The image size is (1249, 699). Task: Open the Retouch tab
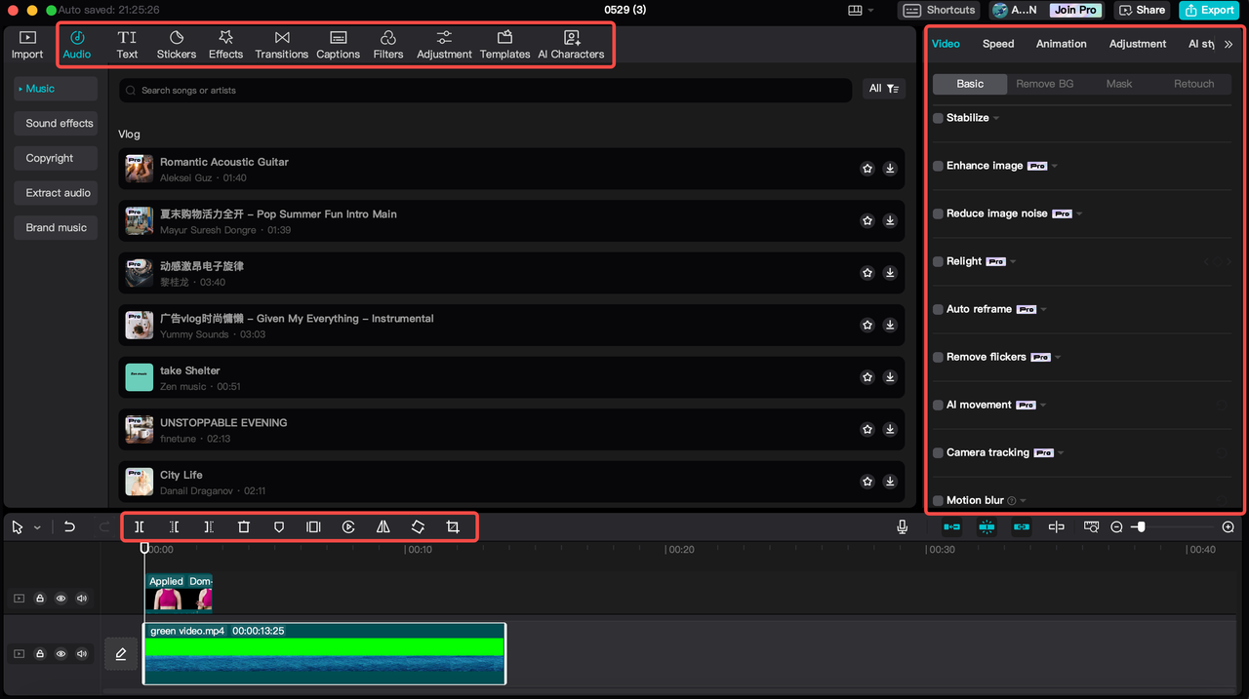click(1194, 84)
